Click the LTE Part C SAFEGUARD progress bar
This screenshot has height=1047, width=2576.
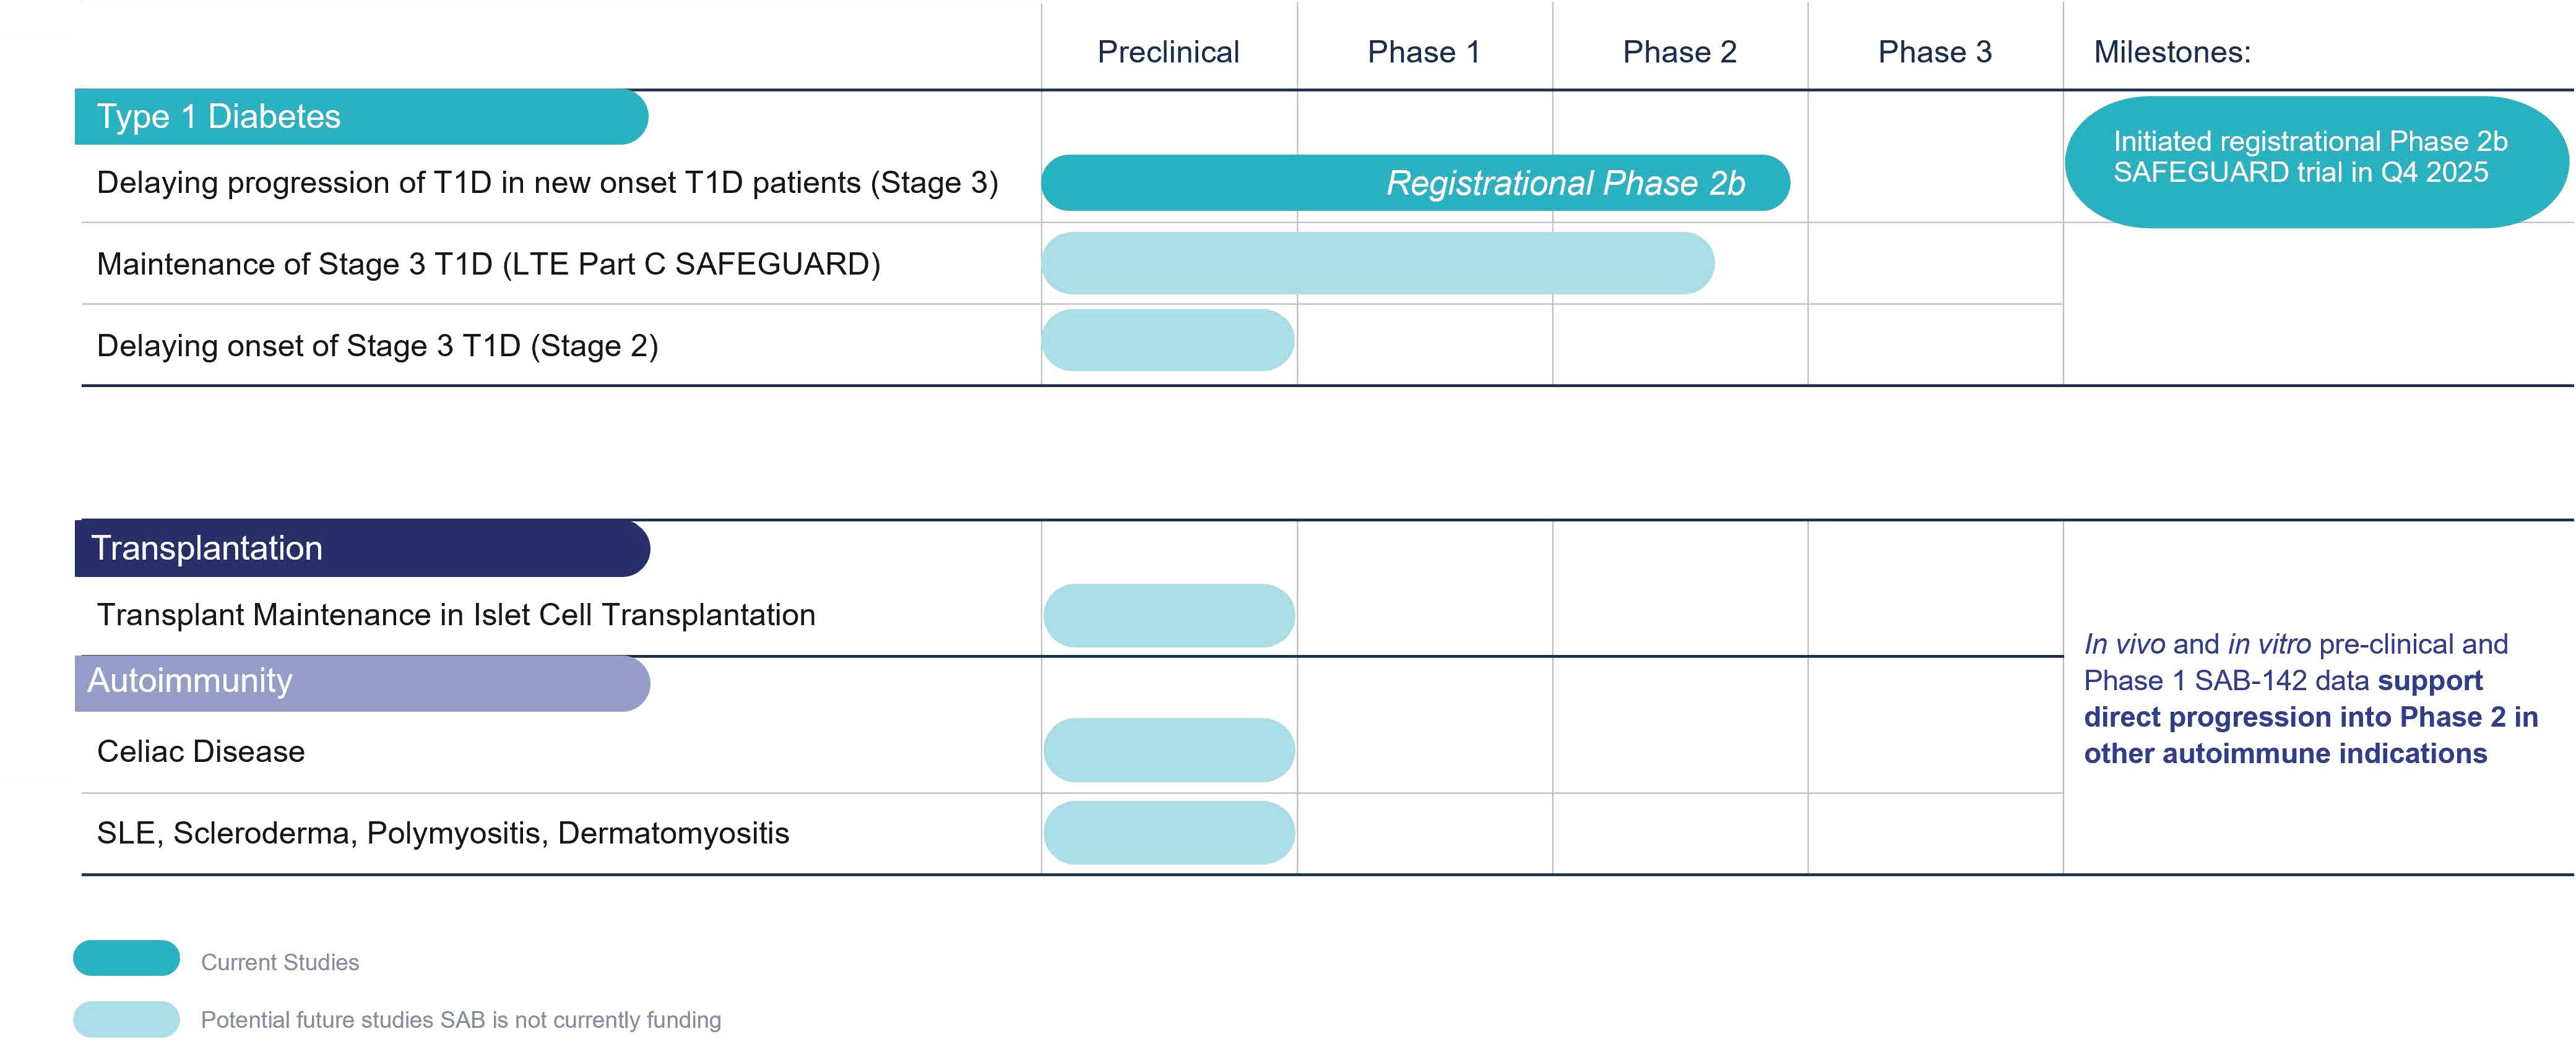[x=1377, y=263]
